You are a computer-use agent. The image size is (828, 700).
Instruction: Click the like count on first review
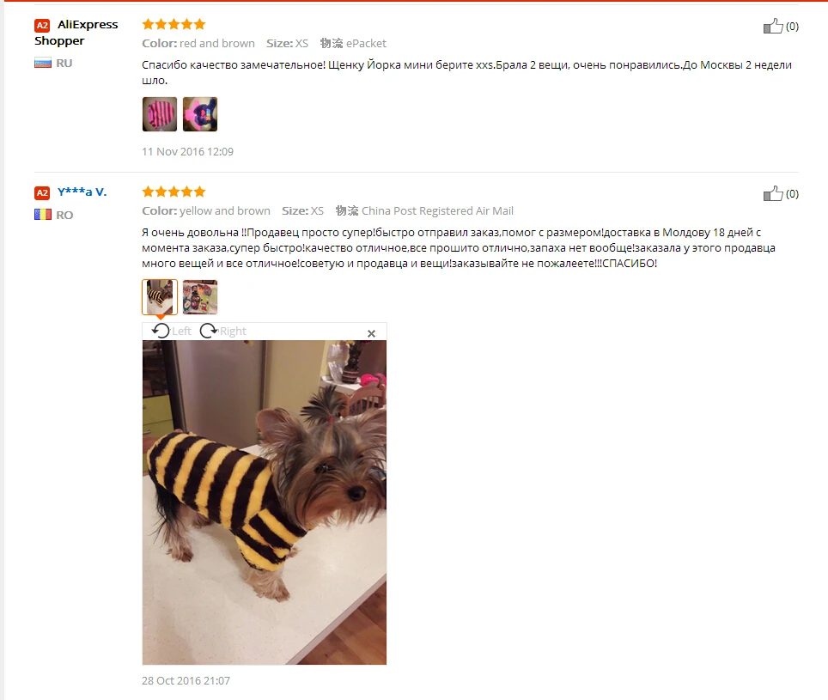click(792, 27)
